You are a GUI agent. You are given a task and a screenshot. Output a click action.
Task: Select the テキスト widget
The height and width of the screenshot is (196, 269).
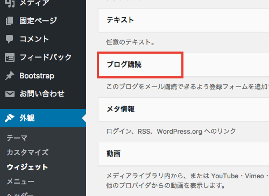pos(183,20)
